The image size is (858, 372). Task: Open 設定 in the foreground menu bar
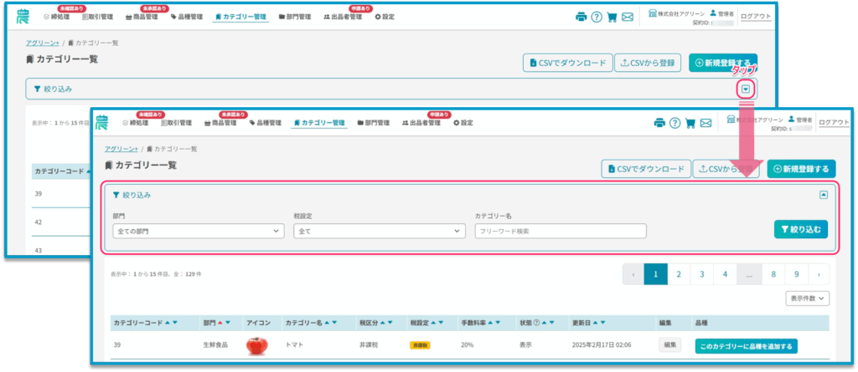click(463, 123)
